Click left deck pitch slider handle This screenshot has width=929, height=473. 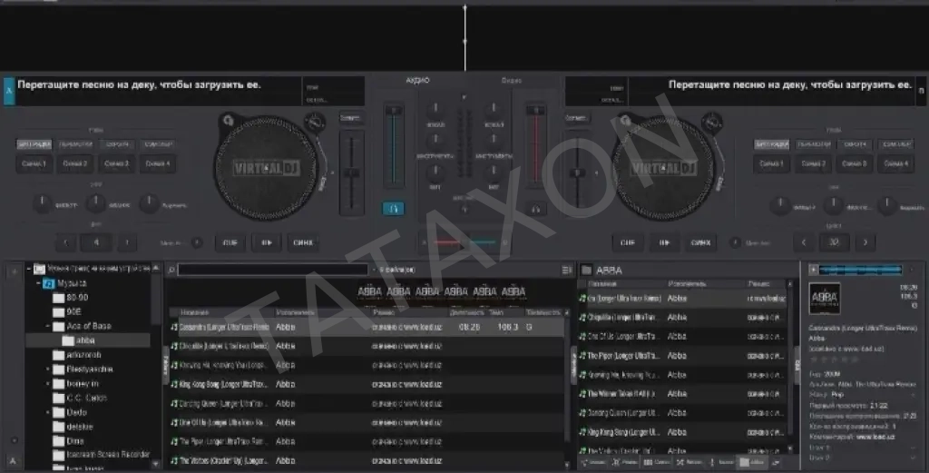(x=351, y=172)
